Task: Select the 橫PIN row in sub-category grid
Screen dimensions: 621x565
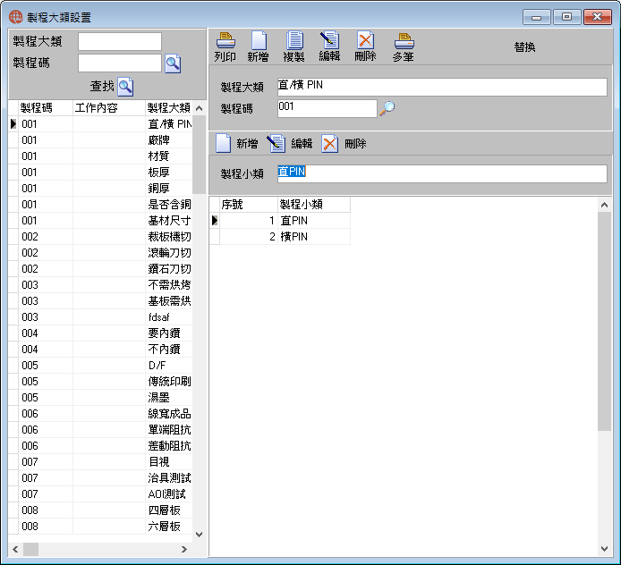Action: 279,237
